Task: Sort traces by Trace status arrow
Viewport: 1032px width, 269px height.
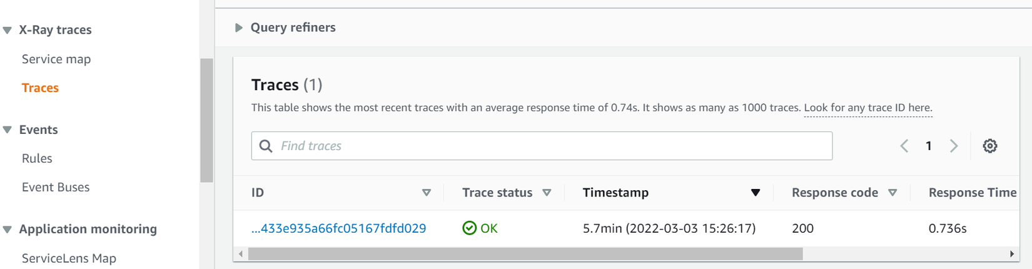Action: point(547,193)
